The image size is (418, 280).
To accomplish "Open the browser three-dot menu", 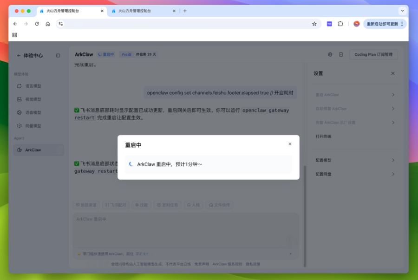I will click(402, 24).
